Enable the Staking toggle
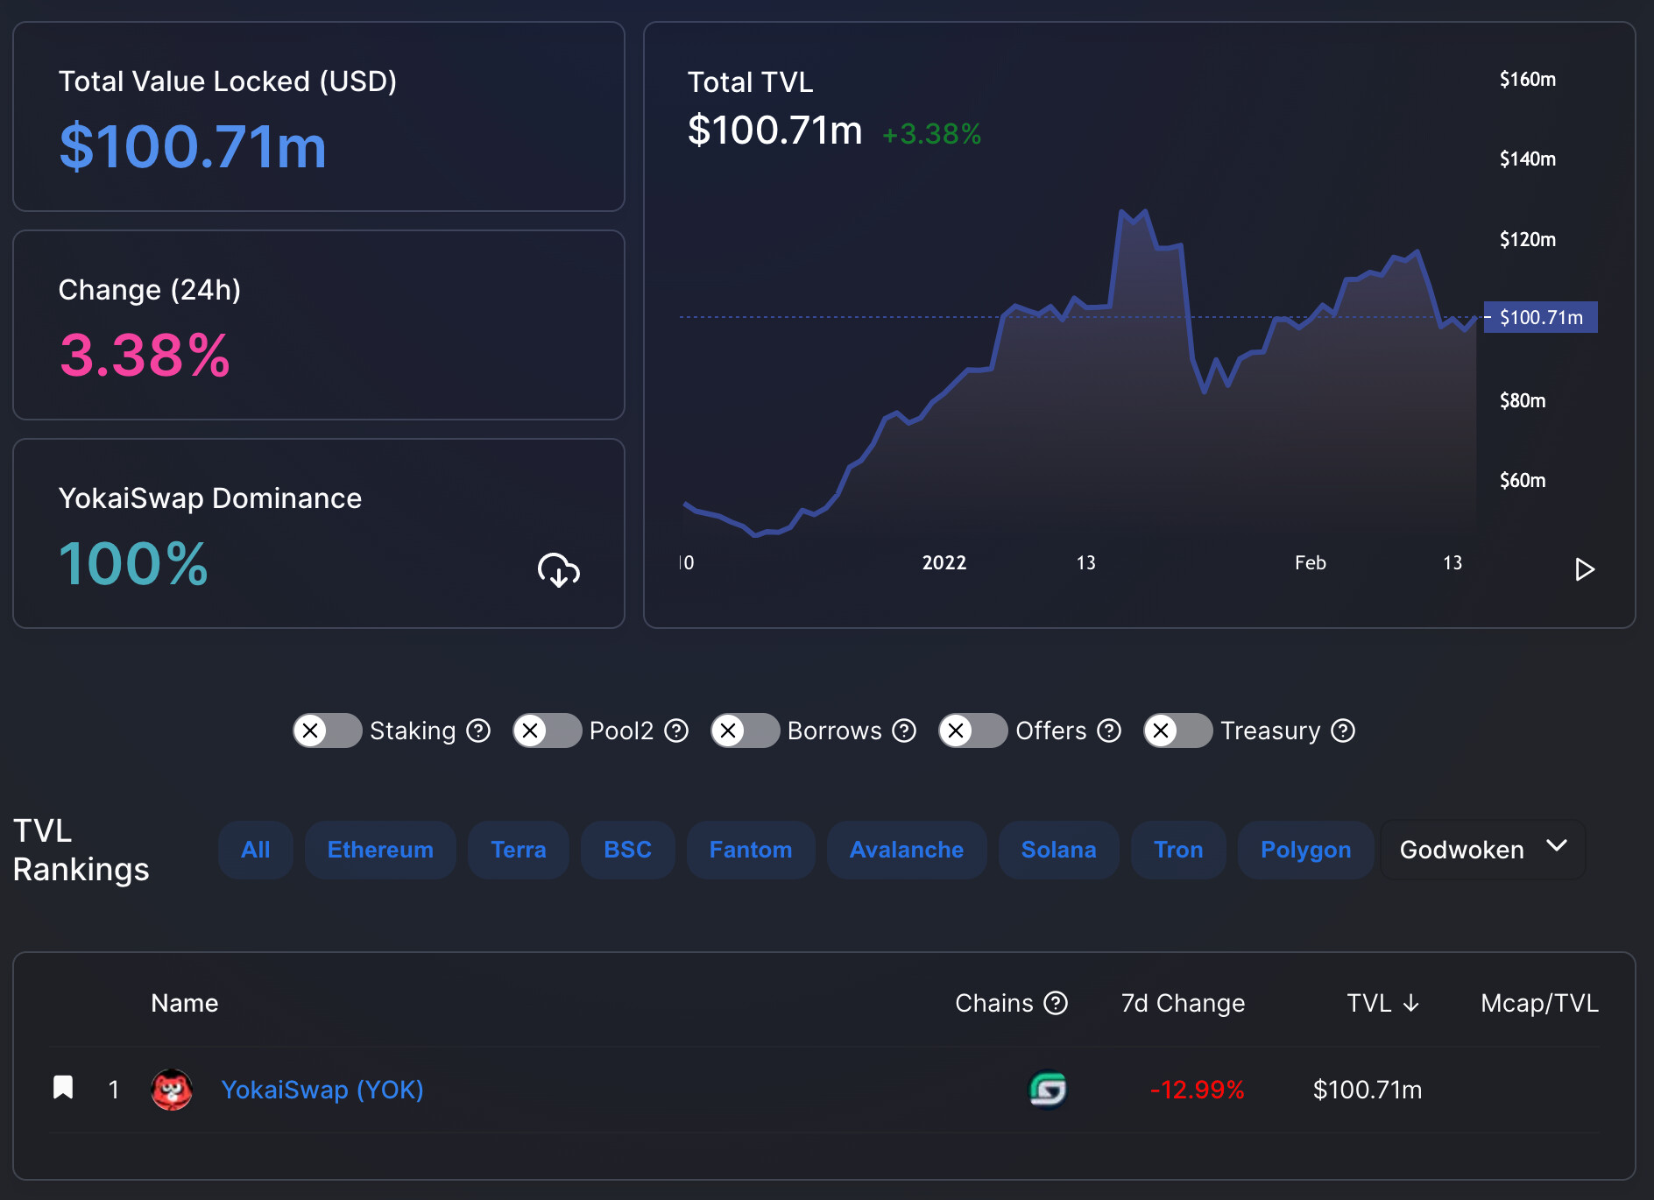The height and width of the screenshot is (1200, 1654). coord(327,731)
